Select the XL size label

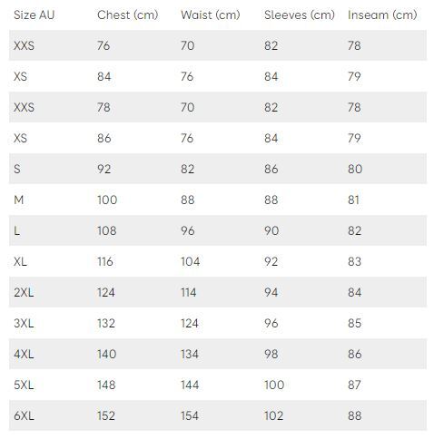tap(20, 261)
